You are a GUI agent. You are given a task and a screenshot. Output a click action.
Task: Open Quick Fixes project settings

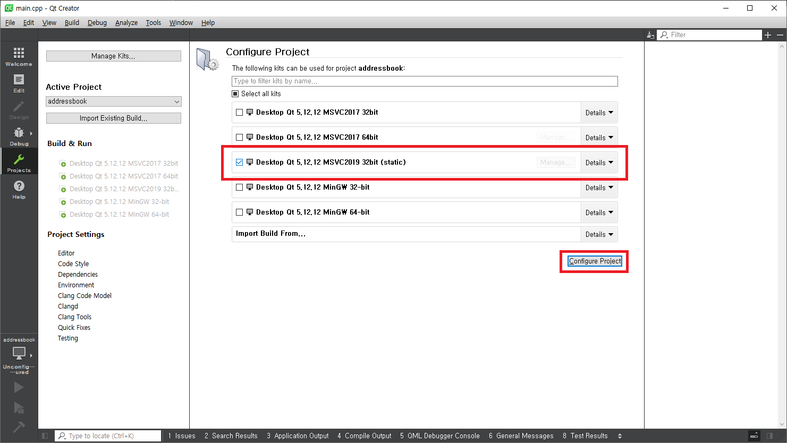pyautogui.click(x=74, y=328)
